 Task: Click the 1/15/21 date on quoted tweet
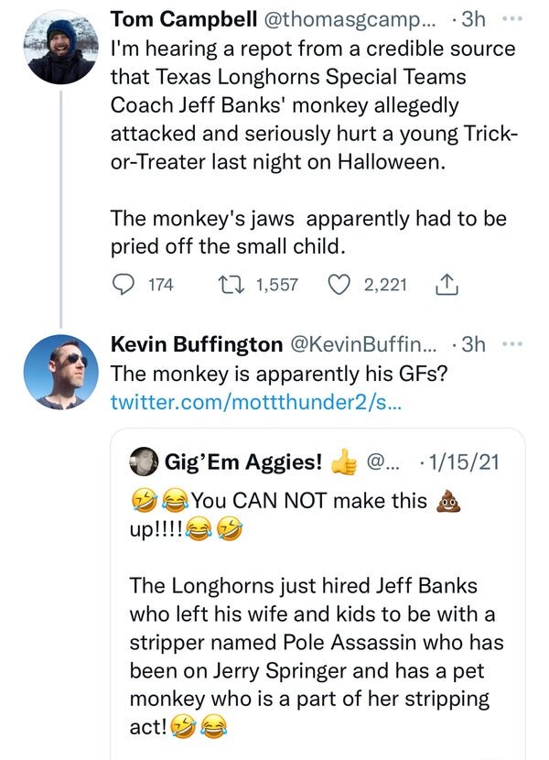(462, 461)
